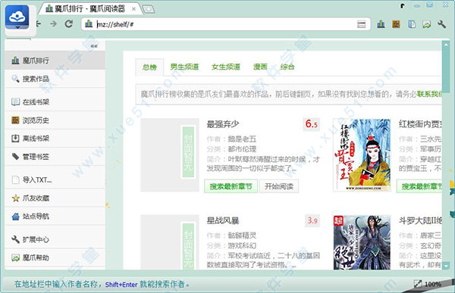Open 离线书架 in the sidebar
The image size is (455, 293).
55,139
